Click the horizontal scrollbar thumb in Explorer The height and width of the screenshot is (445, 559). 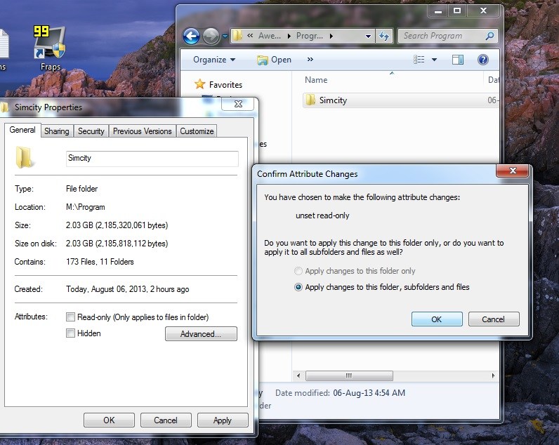coord(350,376)
